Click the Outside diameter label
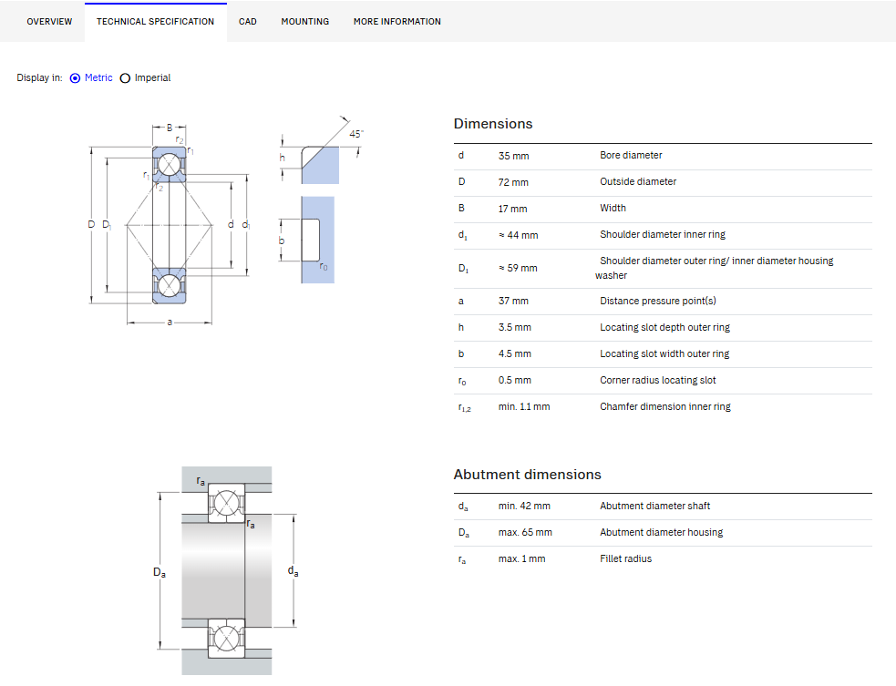Viewport: 896px width, 686px height. point(638,181)
